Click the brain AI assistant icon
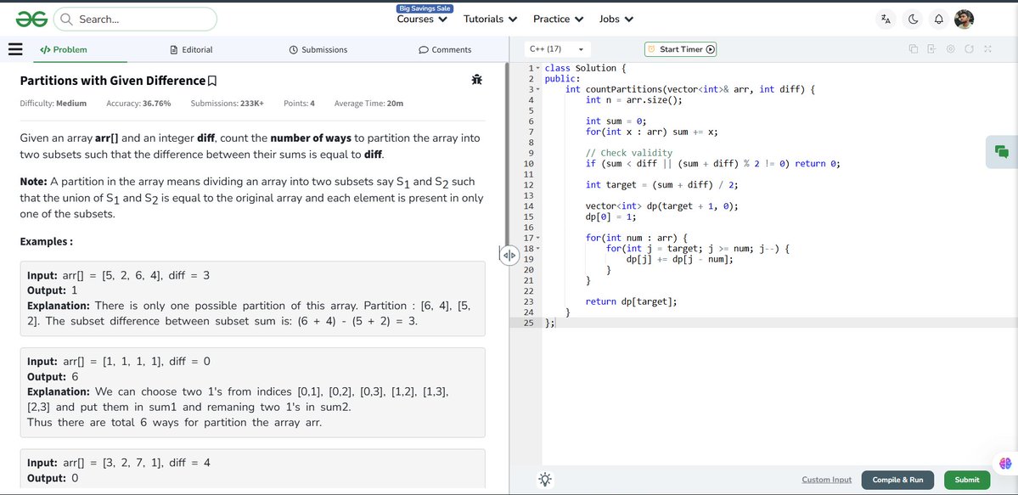This screenshot has height=495, width=1018. coord(1005,464)
